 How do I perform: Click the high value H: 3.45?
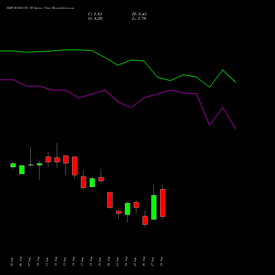139,14
